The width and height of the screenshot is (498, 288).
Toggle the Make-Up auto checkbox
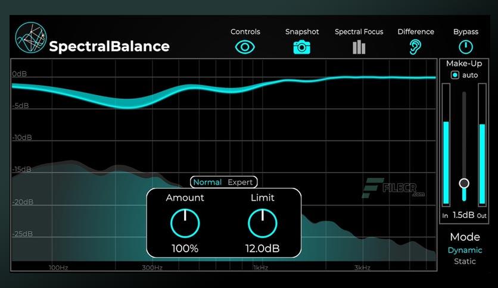tap(455, 75)
